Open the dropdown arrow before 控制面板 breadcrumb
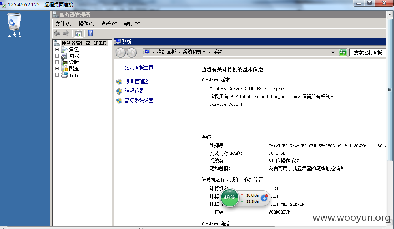Image resolution: width=394 pixels, height=229 pixels. [x=154, y=52]
